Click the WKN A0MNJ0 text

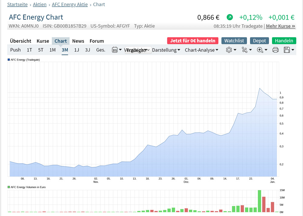click(24, 26)
